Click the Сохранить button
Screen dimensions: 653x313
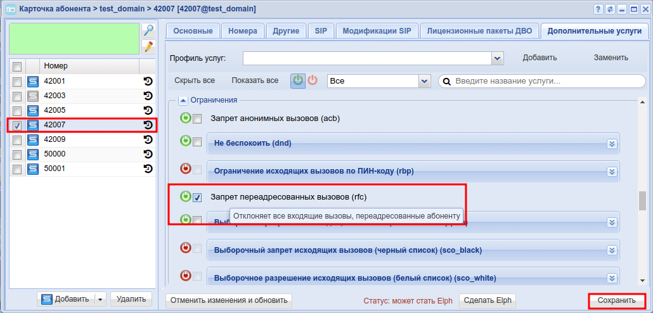coord(617,300)
